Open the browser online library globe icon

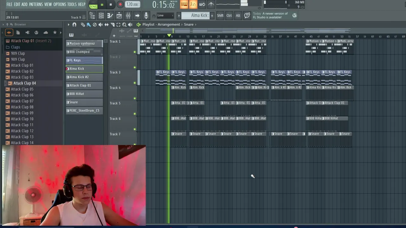coord(36,32)
